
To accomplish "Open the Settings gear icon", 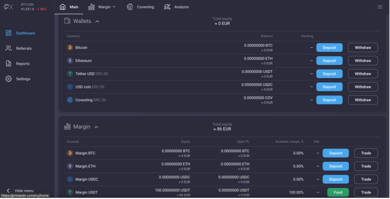I will (x=8, y=79).
